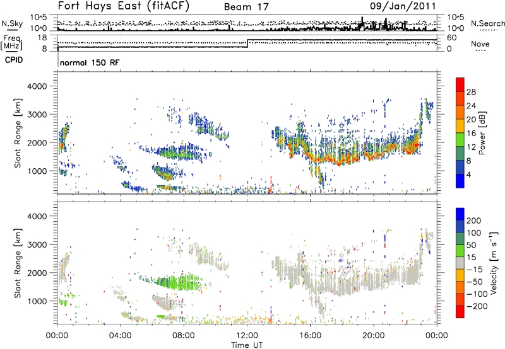
Task: Click the orange high-power echo band near 18:00
Action: coord(342,159)
